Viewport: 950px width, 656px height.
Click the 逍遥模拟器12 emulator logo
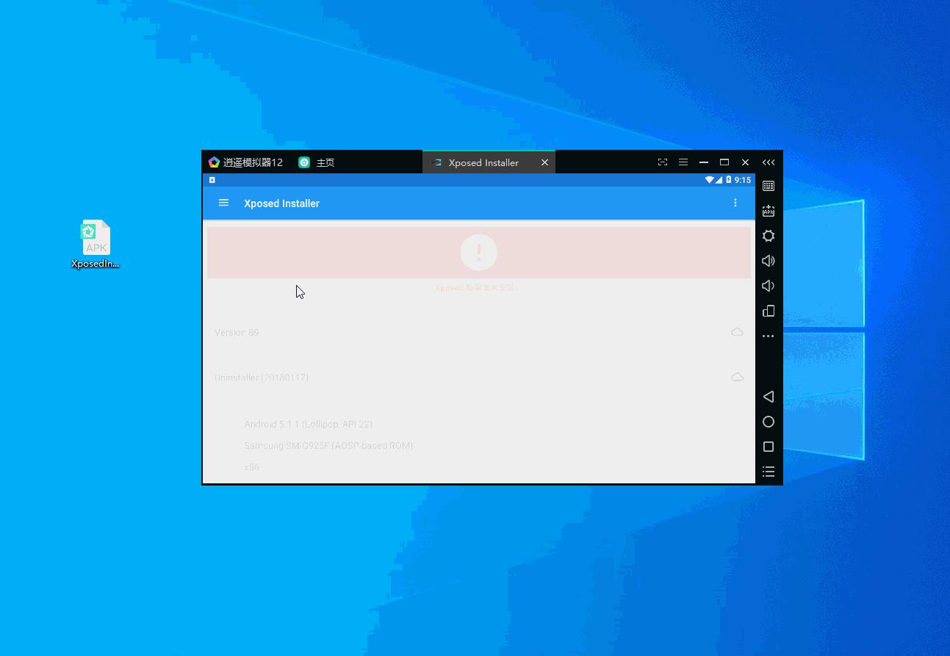[214, 162]
